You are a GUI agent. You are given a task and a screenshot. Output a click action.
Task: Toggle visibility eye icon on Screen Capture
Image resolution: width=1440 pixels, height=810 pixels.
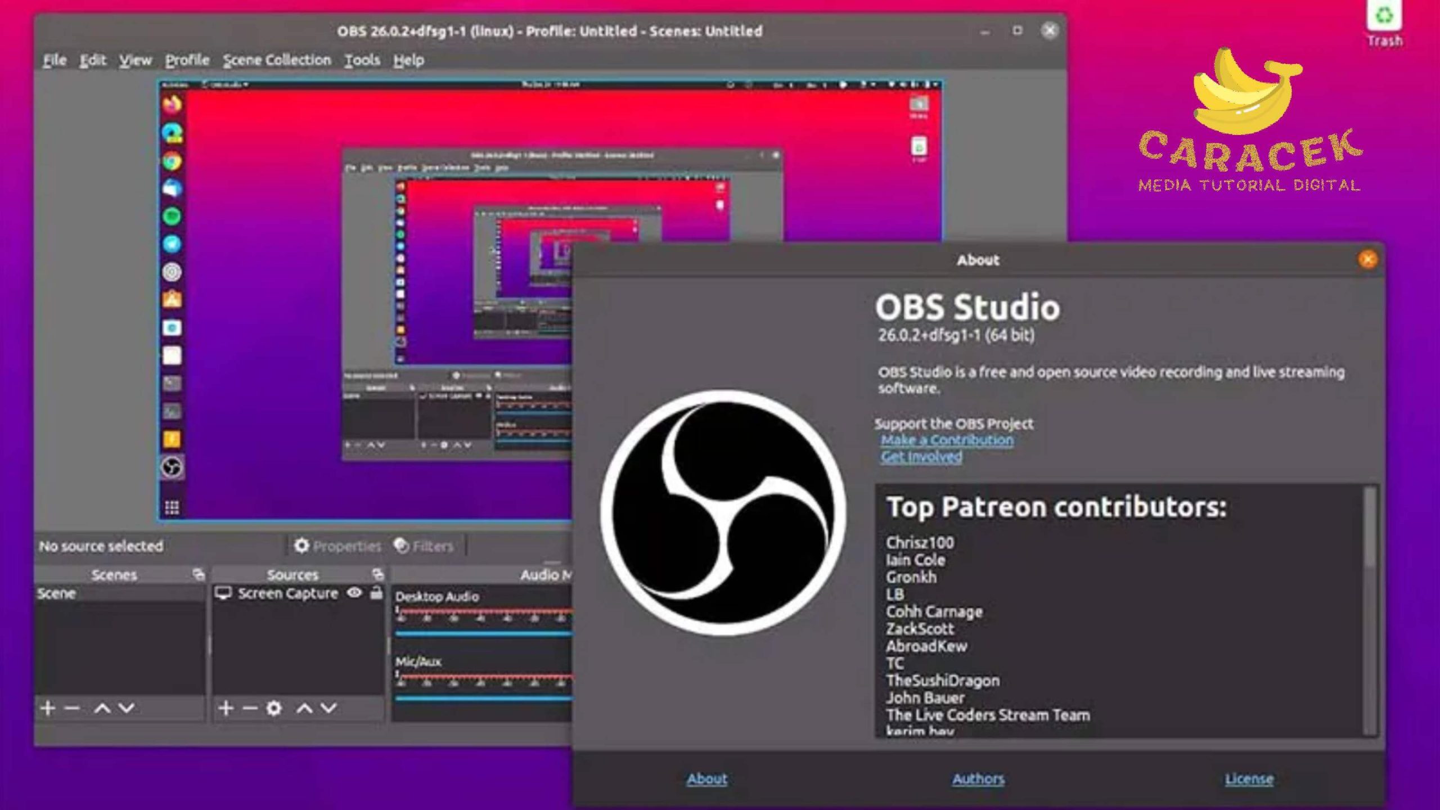(x=354, y=593)
